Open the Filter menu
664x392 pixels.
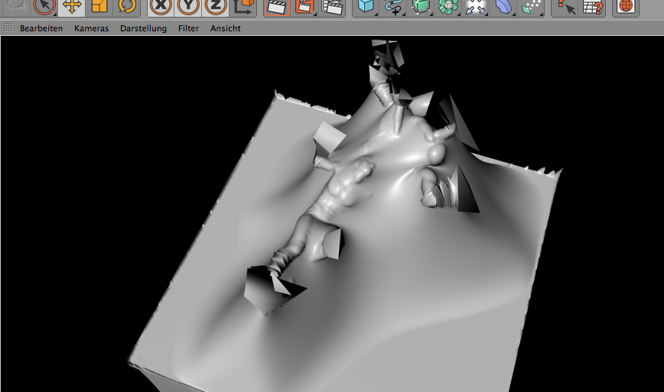pyautogui.click(x=188, y=28)
